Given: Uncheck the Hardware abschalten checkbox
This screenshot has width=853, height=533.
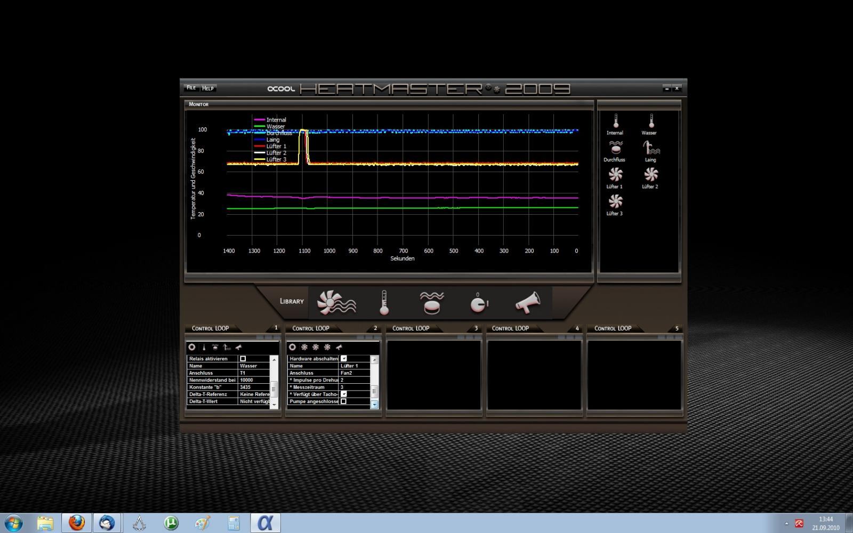Looking at the screenshot, I should tap(343, 359).
